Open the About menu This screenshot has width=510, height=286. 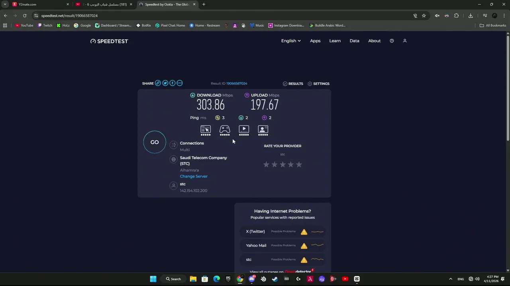click(374, 41)
